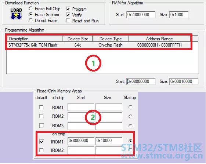Click the Device Size column header

coord(78,39)
